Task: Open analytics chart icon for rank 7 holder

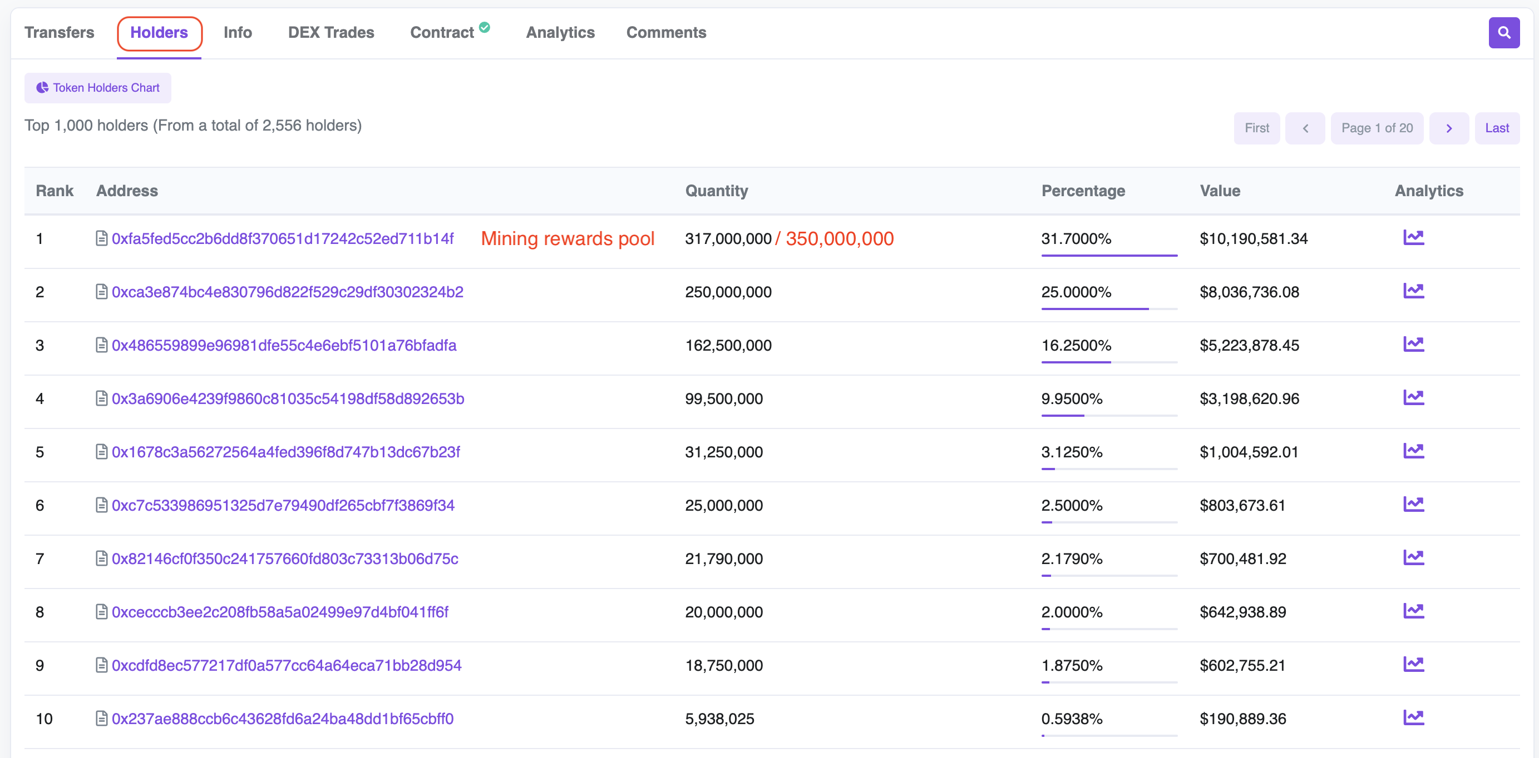Action: point(1413,557)
